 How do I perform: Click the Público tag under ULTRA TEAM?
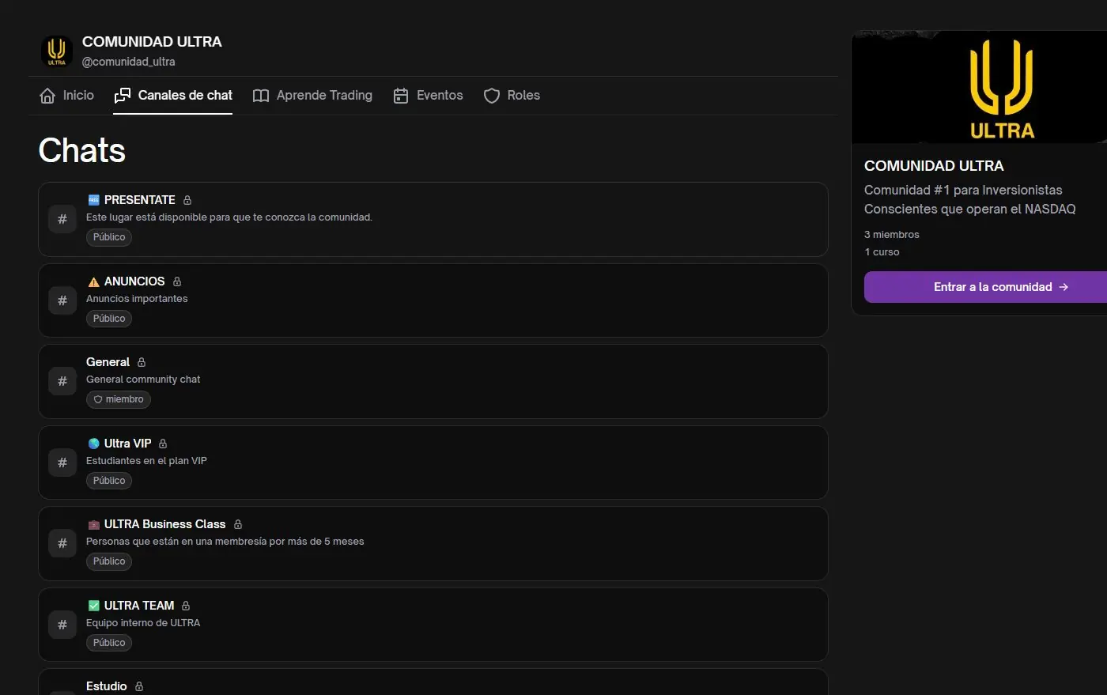tap(109, 643)
